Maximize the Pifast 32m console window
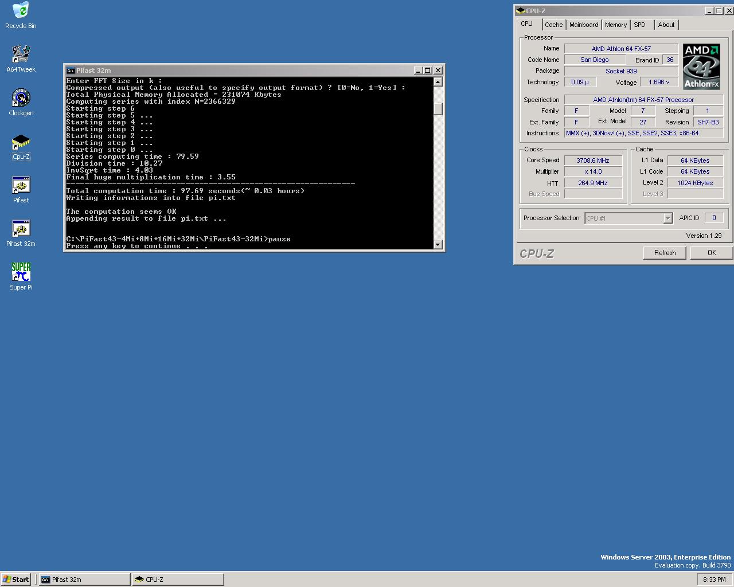This screenshot has height=587, width=734. (428, 71)
